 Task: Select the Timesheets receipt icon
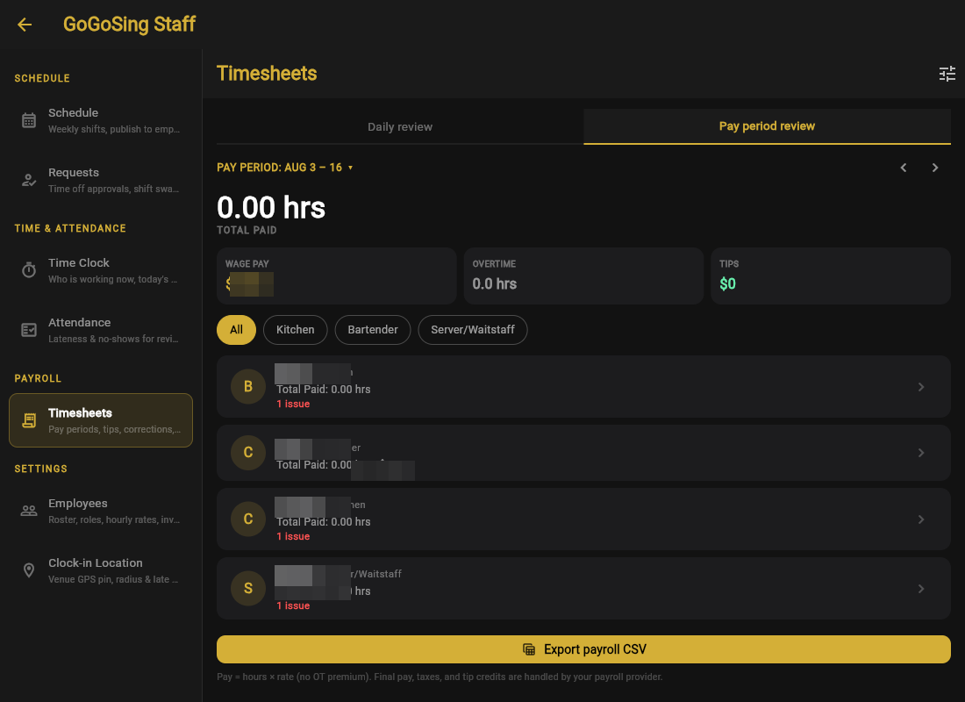(x=29, y=420)
